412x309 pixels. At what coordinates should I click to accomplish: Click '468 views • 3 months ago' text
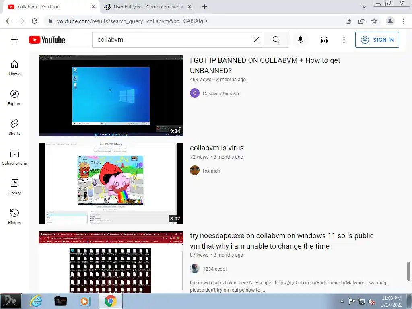[x=218, y=80]
